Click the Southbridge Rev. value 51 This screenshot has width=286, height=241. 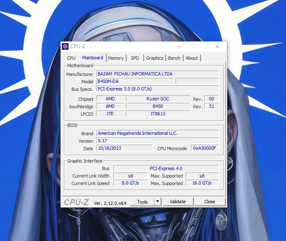(212, 106)
